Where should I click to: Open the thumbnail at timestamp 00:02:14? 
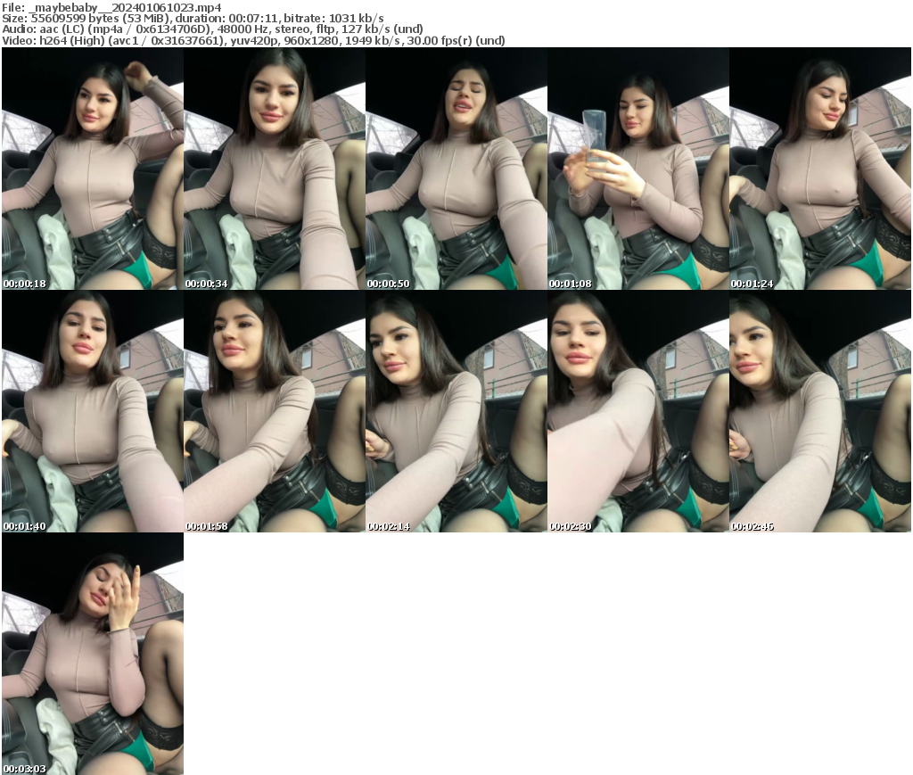coord(456,410)
